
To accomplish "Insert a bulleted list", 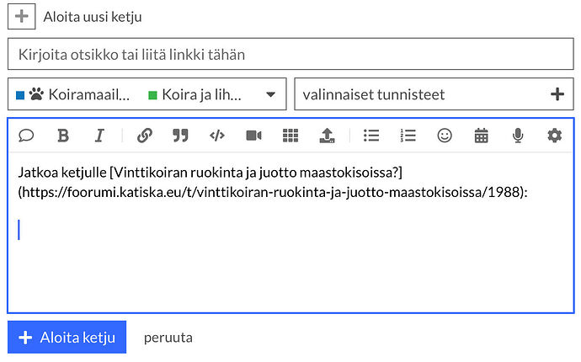I will [x=371, y=136].
